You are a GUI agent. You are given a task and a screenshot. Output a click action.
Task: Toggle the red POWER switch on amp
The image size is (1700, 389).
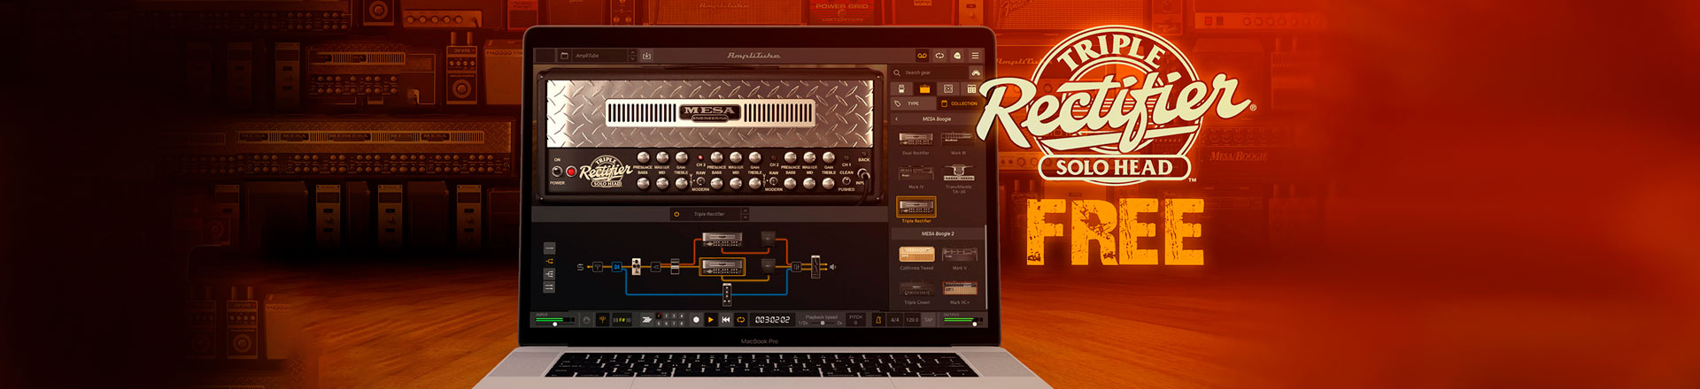point(571,171)
